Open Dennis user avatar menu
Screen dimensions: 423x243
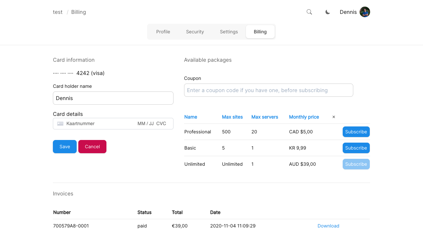[365, 12]
